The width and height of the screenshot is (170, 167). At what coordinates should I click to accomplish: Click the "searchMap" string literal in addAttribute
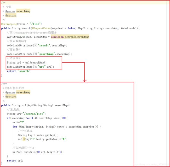46,54
